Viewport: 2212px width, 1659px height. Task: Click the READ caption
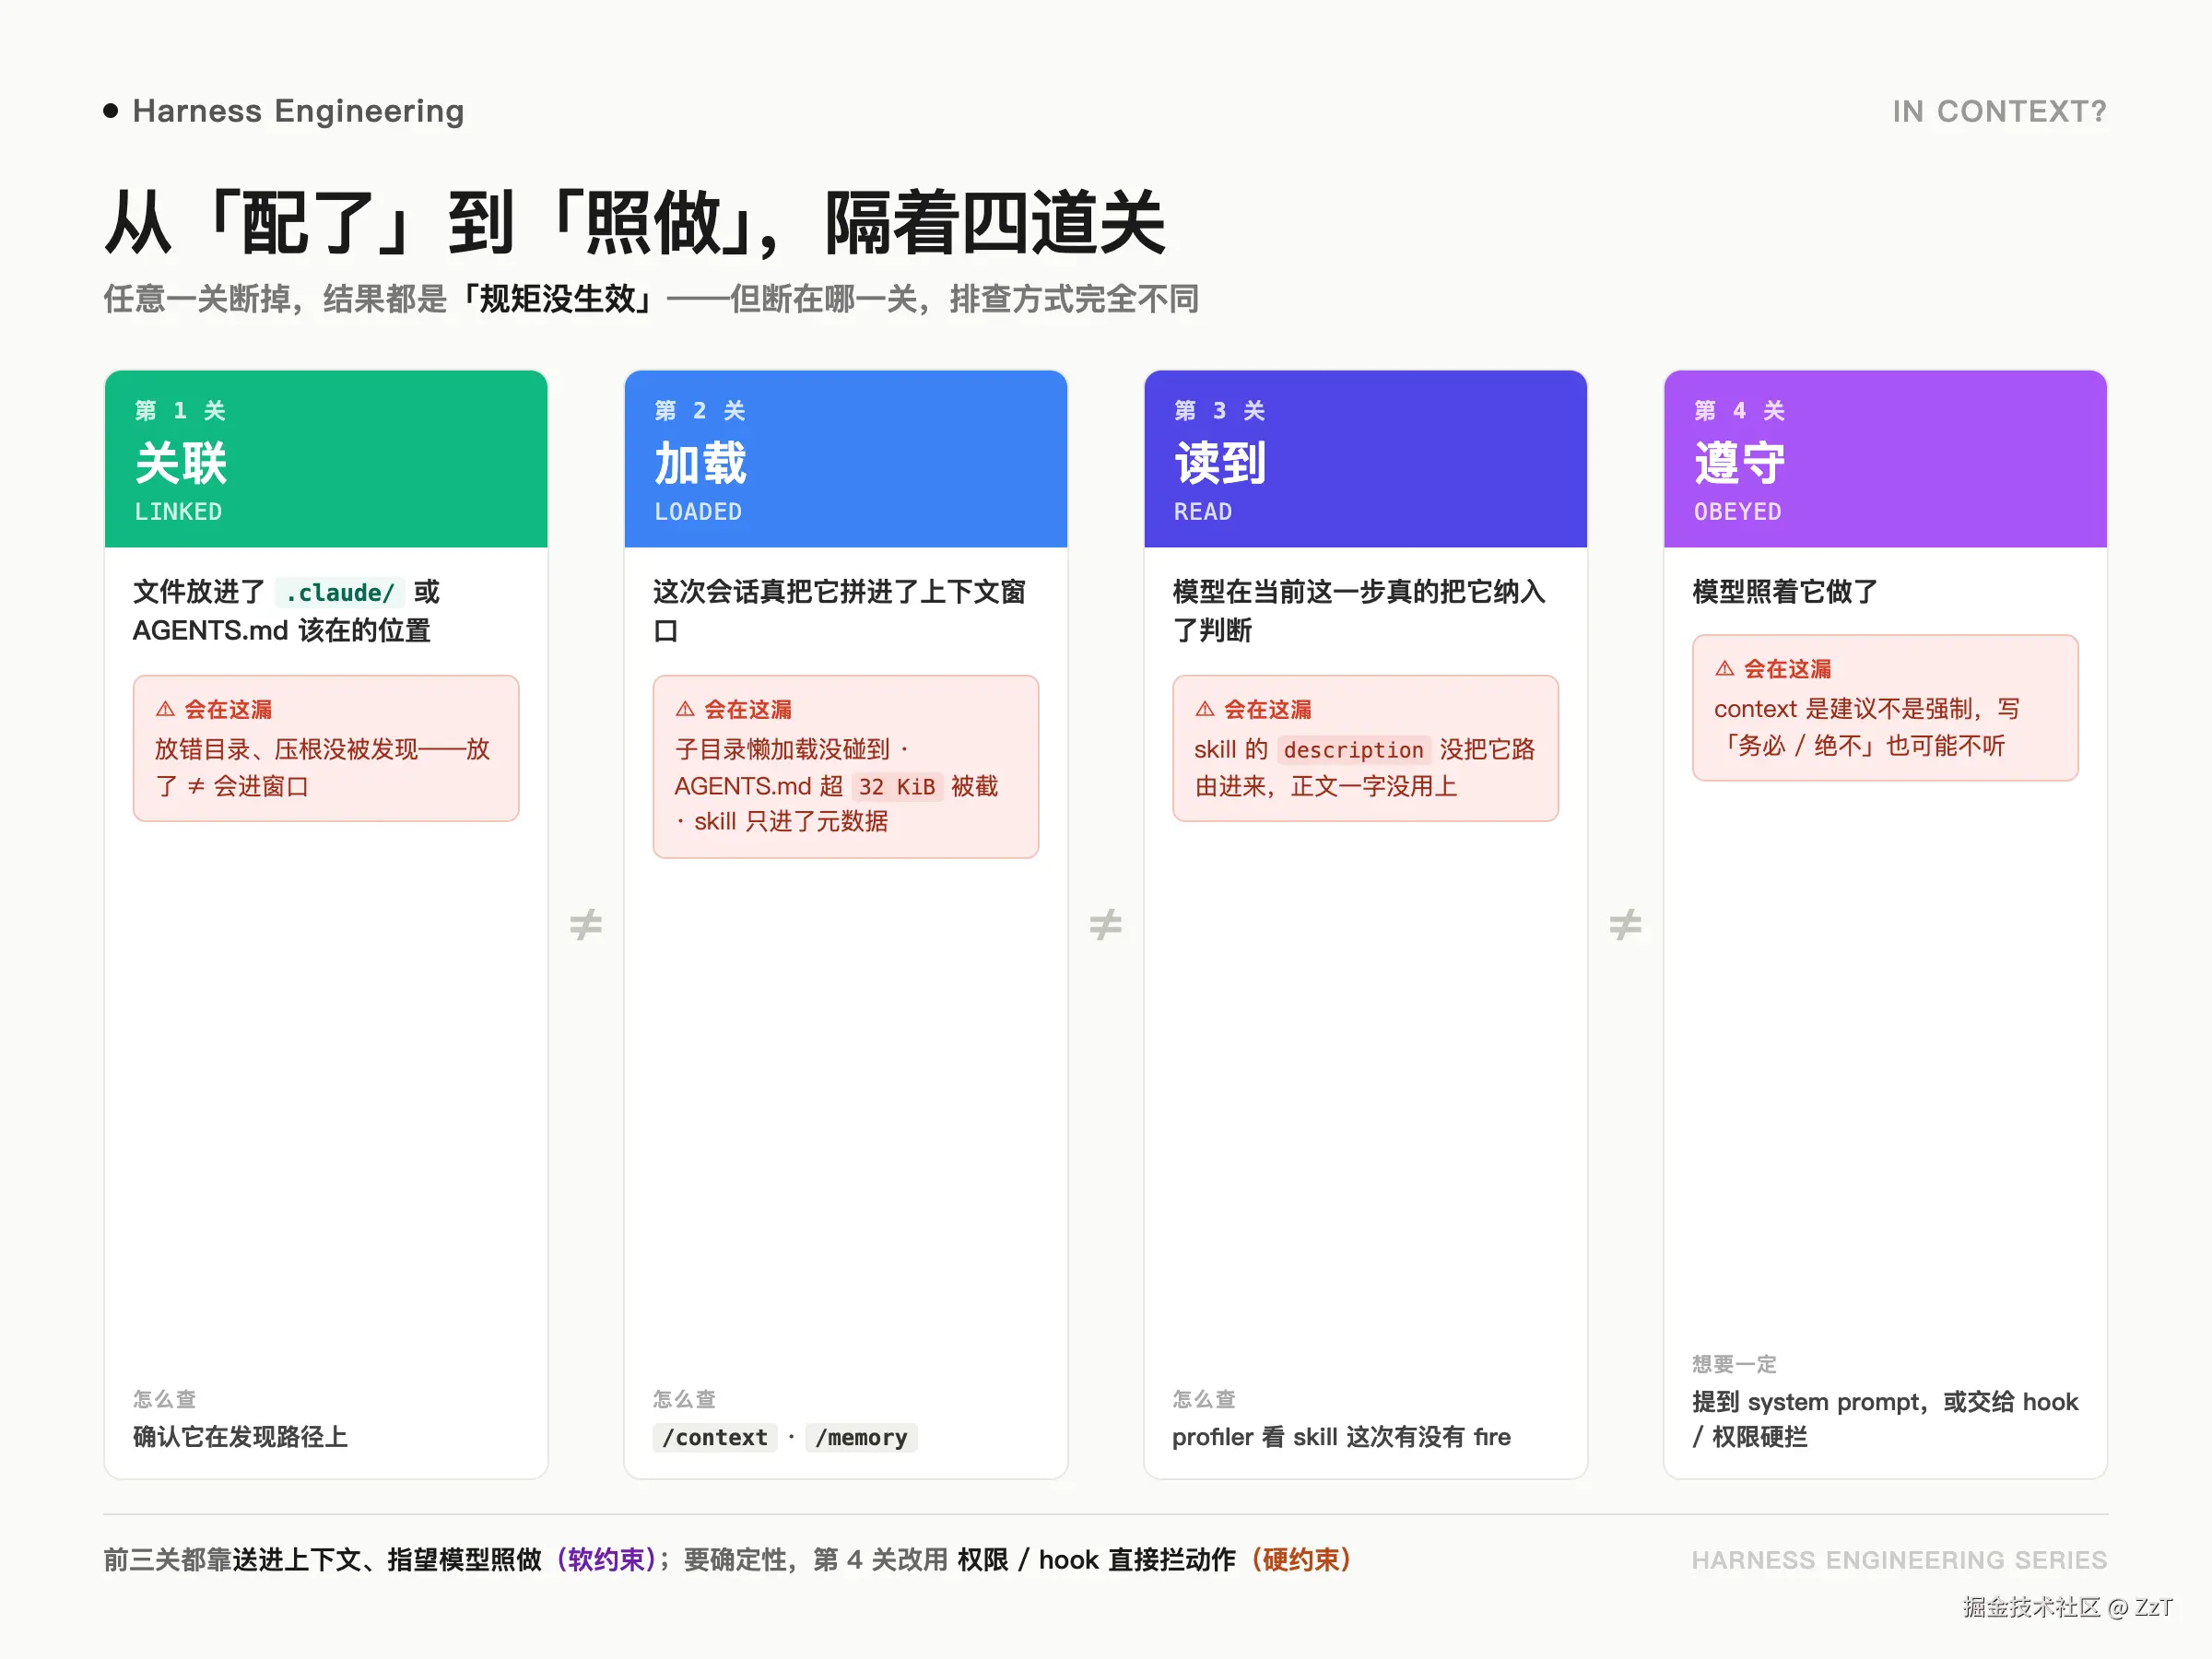[1203, 511]
